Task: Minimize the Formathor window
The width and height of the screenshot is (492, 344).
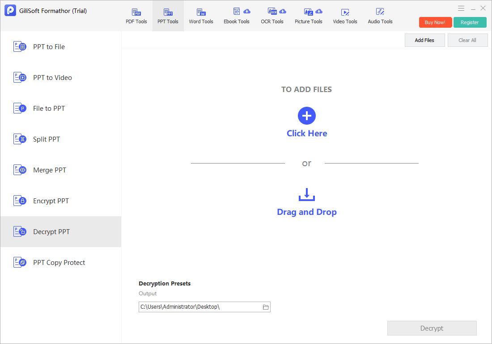Action: tap(473, 9)
